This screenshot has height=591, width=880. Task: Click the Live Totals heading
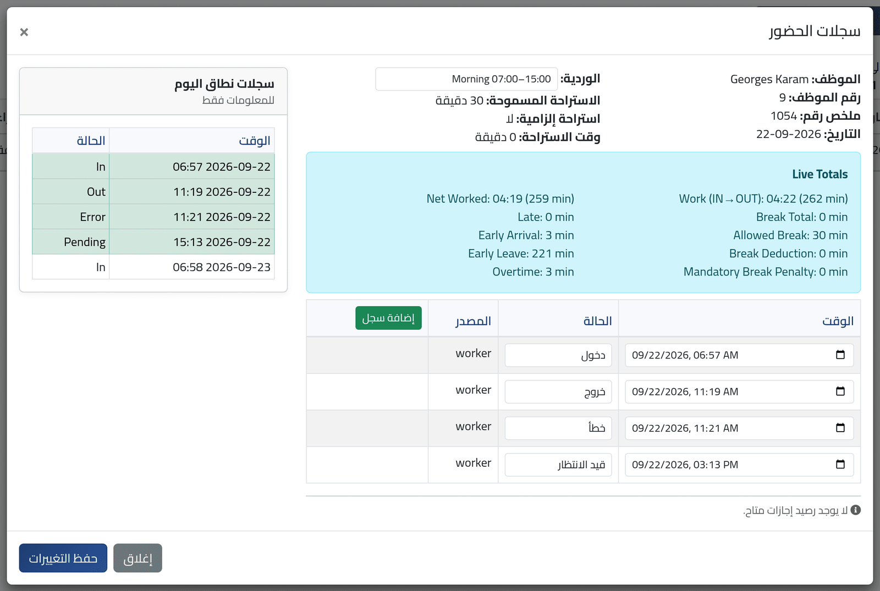click(820, 174)
